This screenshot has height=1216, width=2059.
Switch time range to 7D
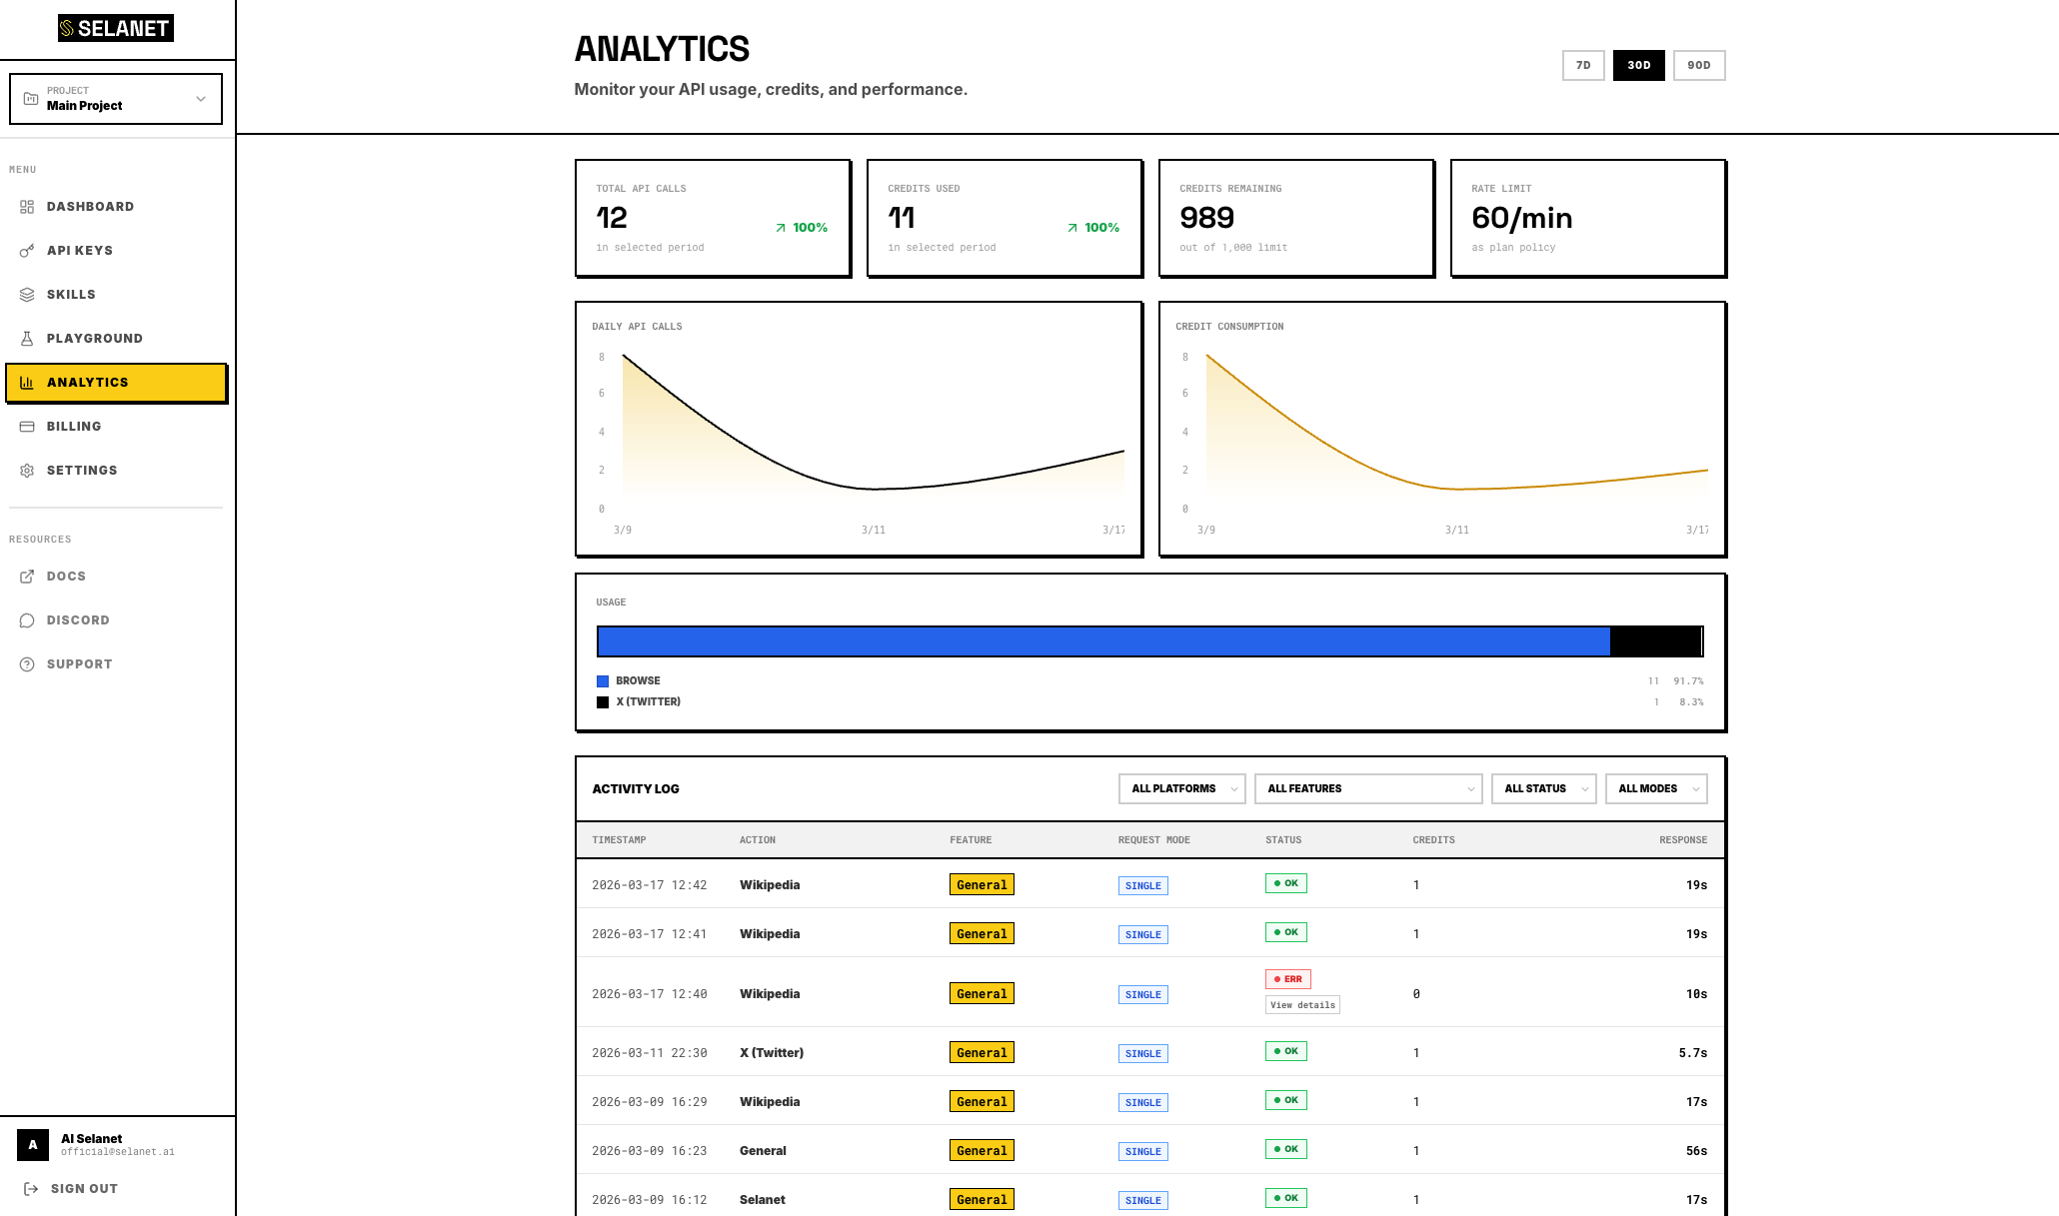pos(1583,65)
